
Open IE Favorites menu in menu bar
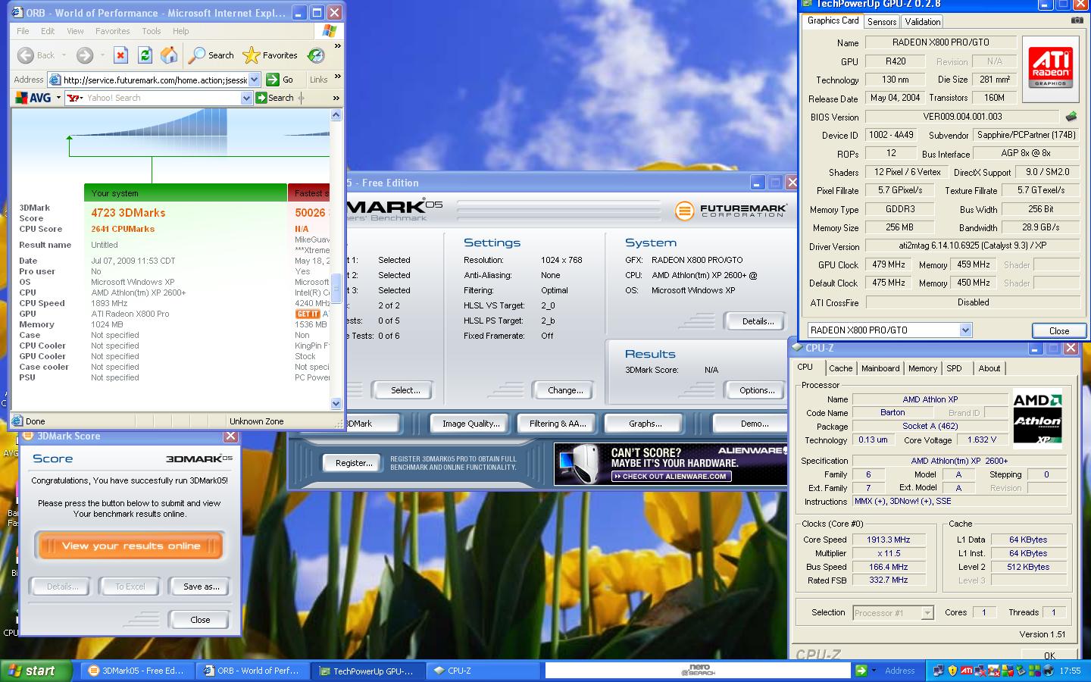pyautogui.click(x=112, y=31)
